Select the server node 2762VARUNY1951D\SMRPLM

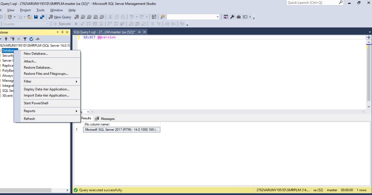(x=35, y=45)
